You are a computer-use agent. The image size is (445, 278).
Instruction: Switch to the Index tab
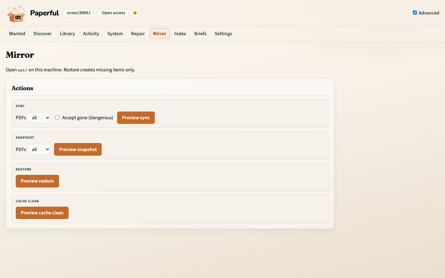[180, 34]
